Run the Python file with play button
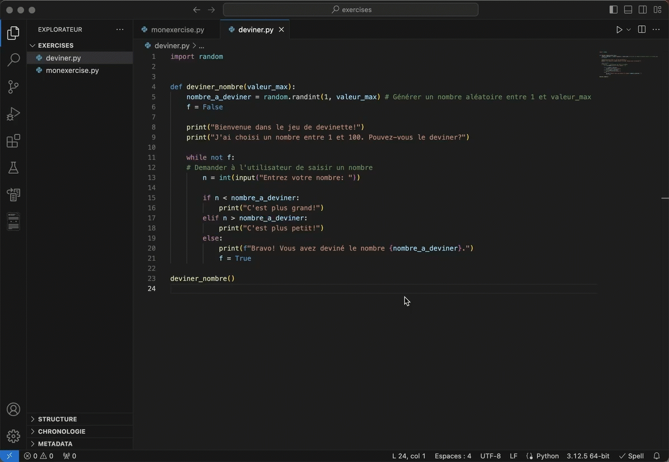 coord(619,30)
